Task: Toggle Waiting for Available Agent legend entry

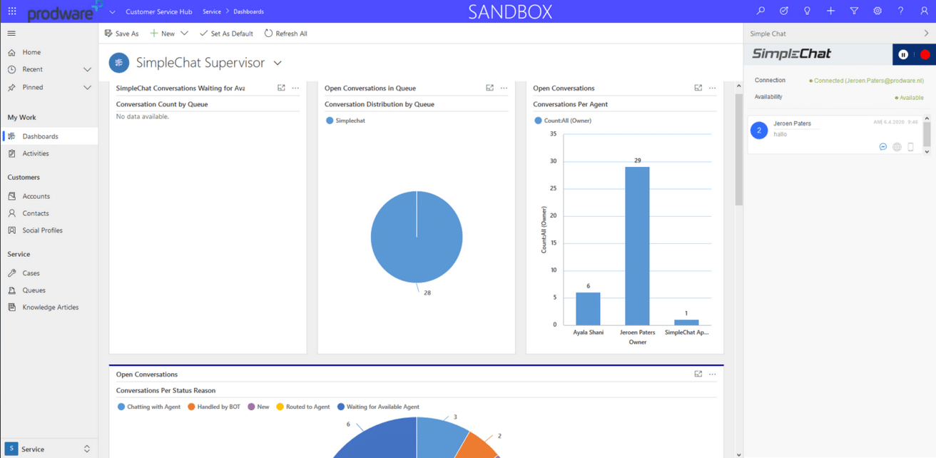Action: [x=378, y=407]
